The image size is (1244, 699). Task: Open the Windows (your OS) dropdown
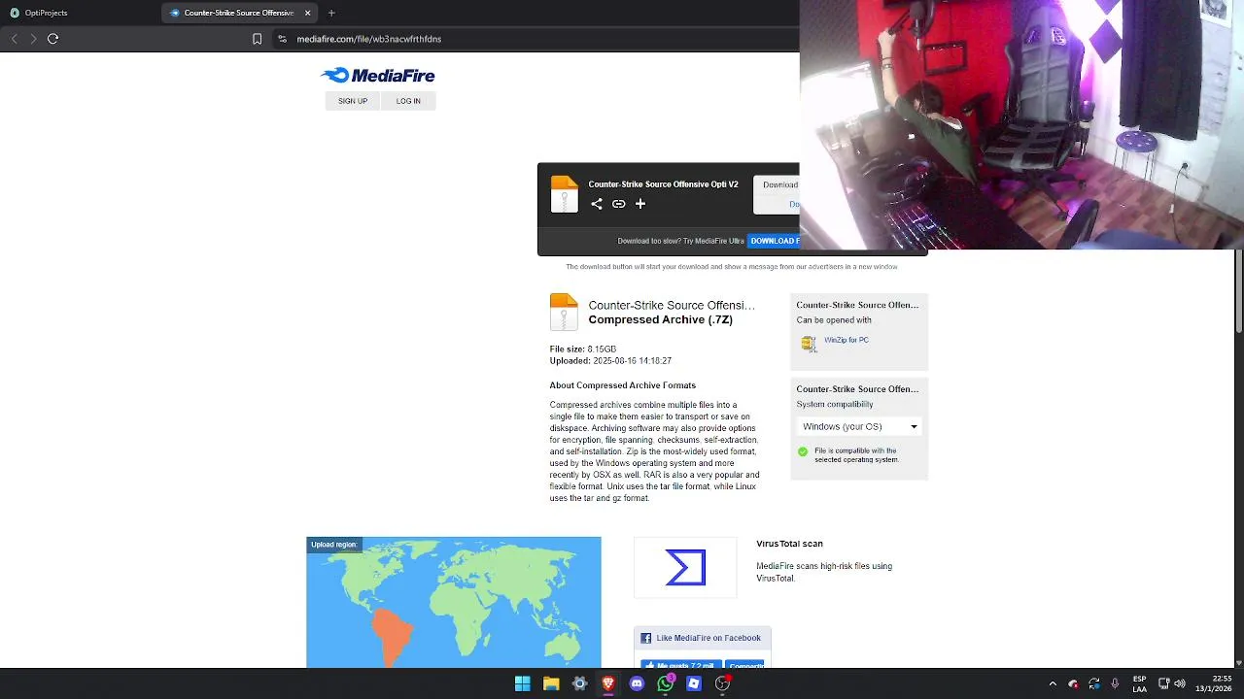859,426
